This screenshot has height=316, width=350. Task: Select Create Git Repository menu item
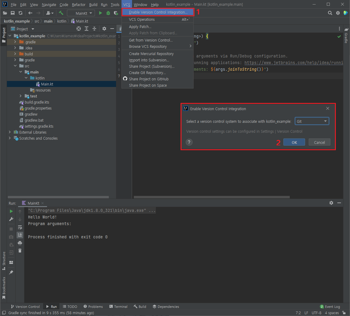158,73
